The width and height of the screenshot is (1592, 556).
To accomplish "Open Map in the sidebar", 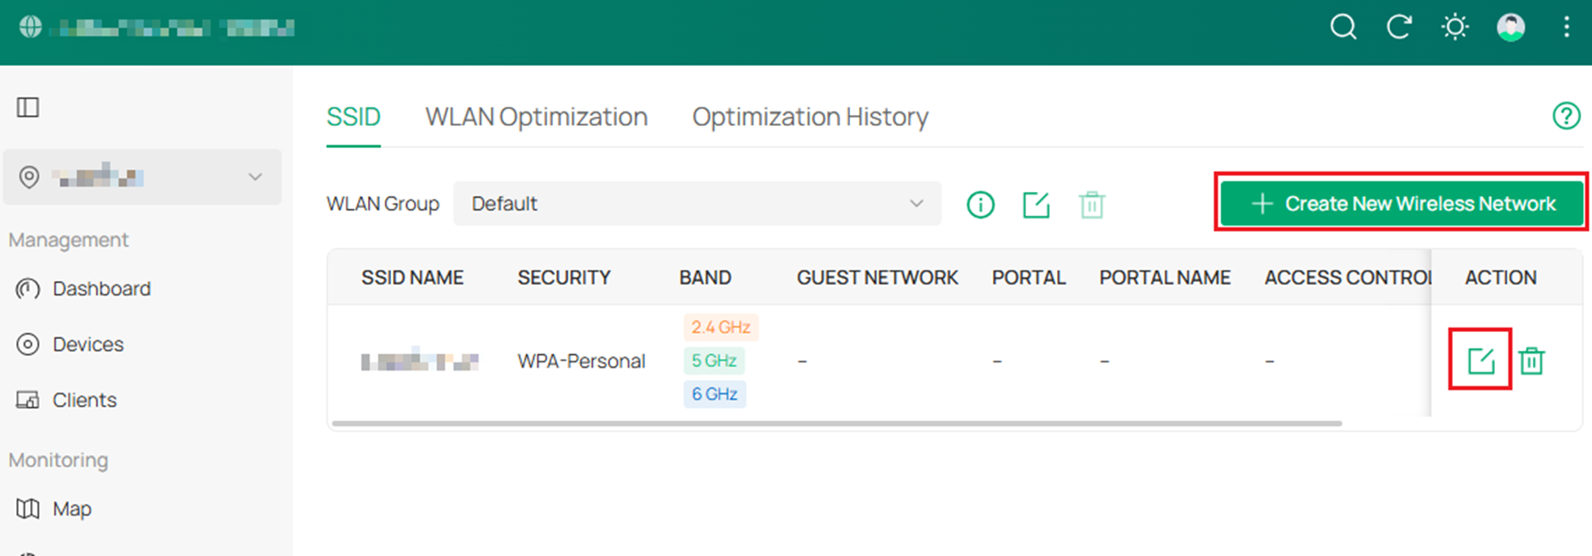I will pos(72,509).
